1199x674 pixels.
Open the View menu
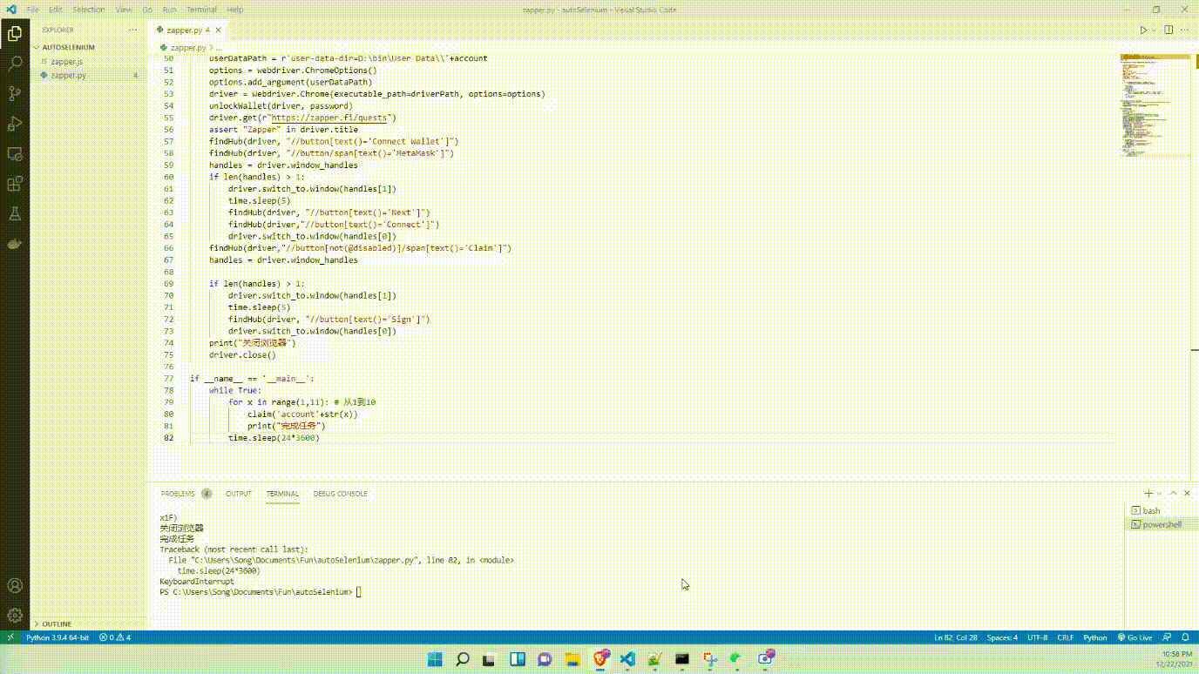124,10
